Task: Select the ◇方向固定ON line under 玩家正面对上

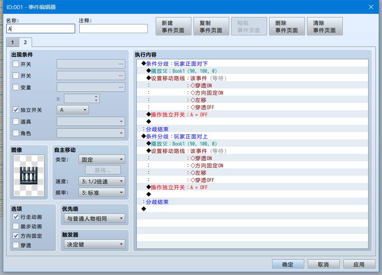Action: click(x=252, y=166)
